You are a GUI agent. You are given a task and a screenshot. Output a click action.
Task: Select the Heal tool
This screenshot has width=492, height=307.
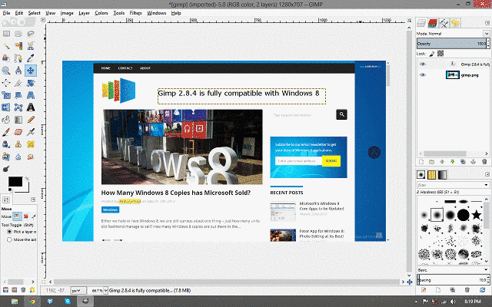(31, 144)
